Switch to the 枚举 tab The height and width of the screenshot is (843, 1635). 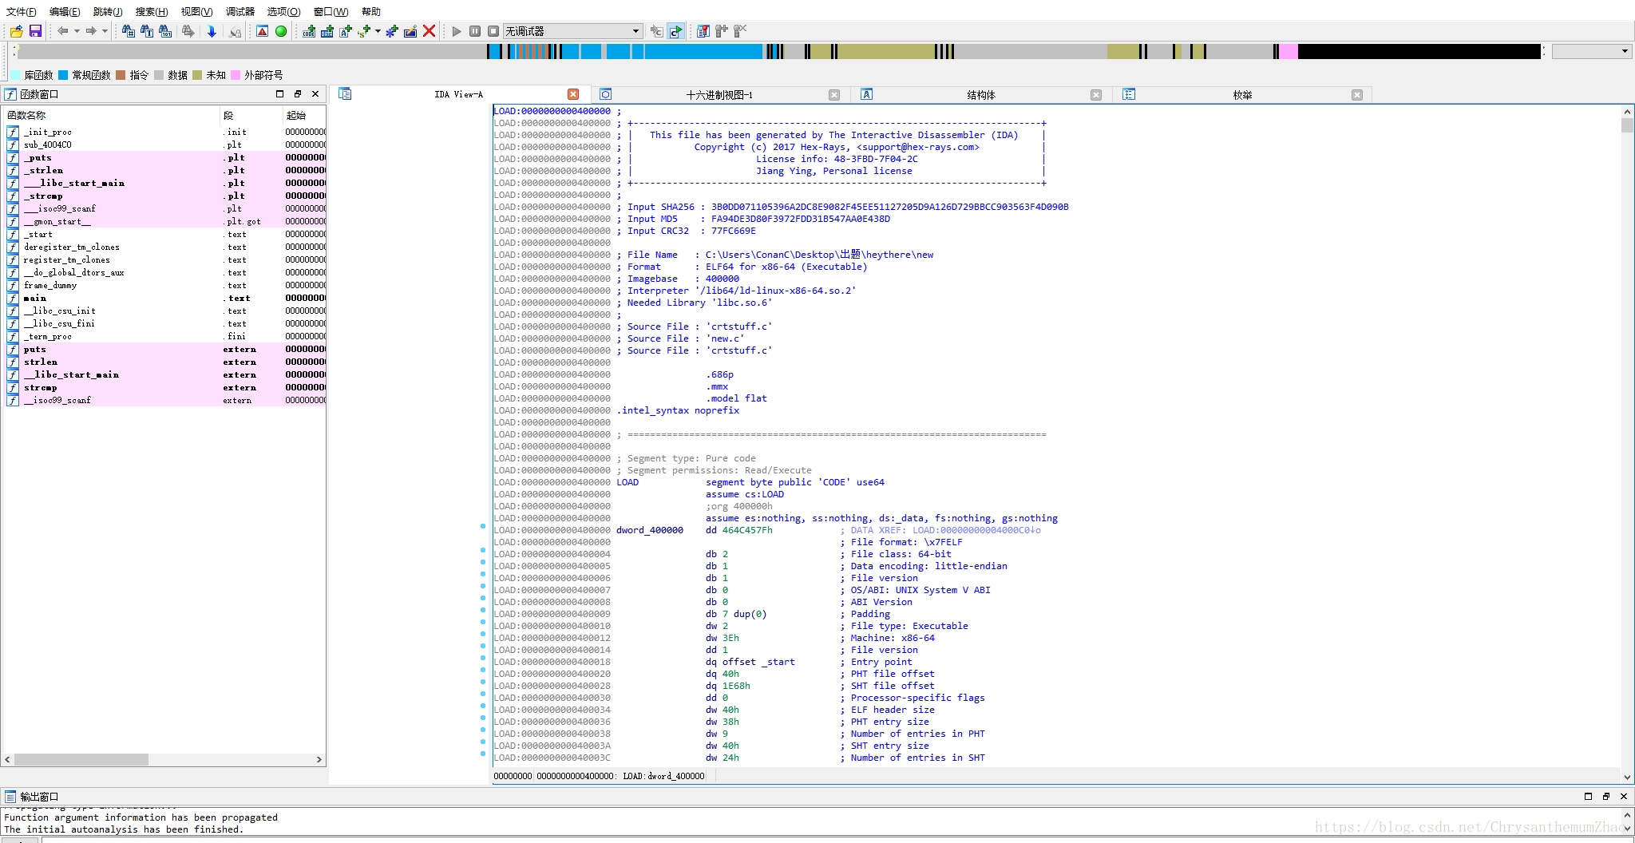click(x=1242, y=94)
